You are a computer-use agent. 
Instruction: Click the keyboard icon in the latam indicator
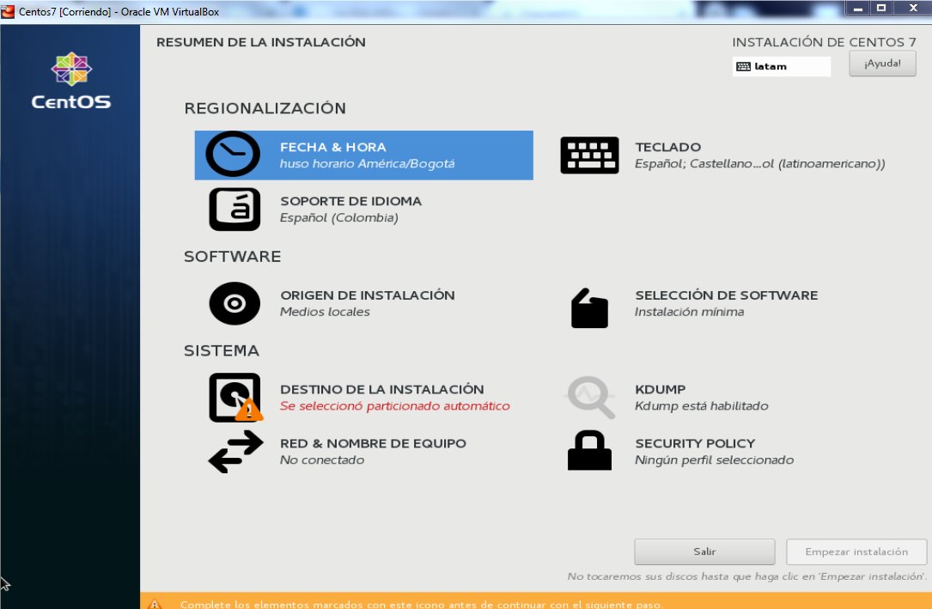pos(743,66)
